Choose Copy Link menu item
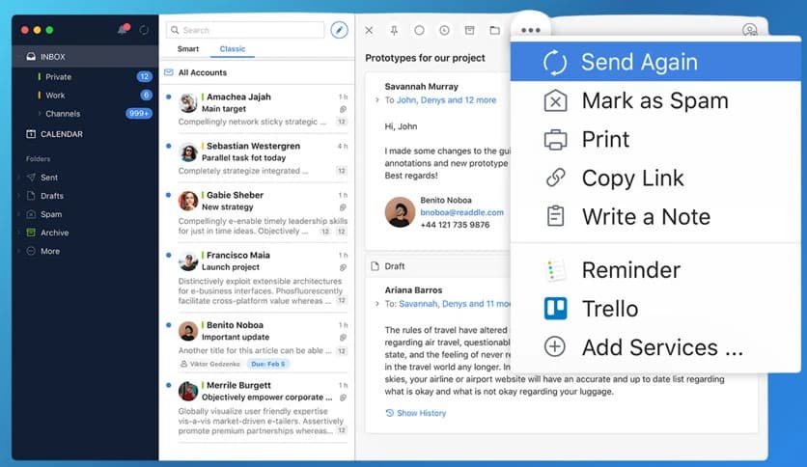The width and height of the screenshot is (807, 467). tap(655, 178)
